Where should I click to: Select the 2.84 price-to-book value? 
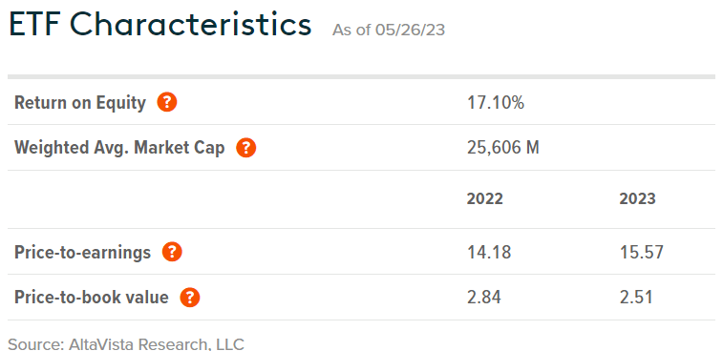(484, 298)
